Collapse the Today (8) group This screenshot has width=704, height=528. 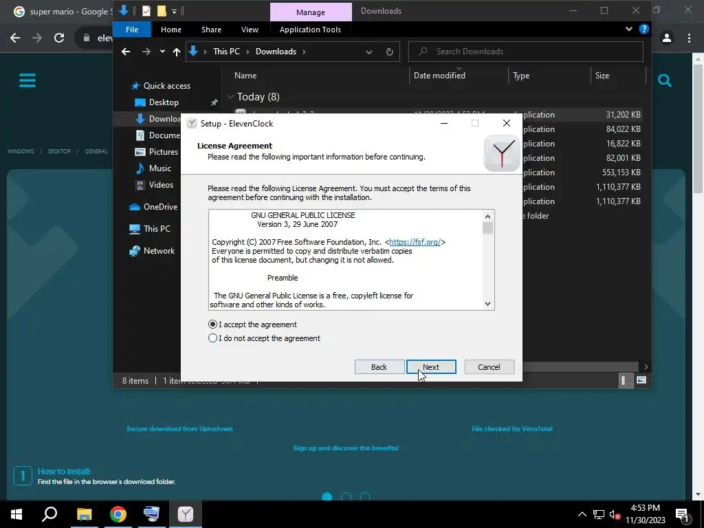coord(230,96)
